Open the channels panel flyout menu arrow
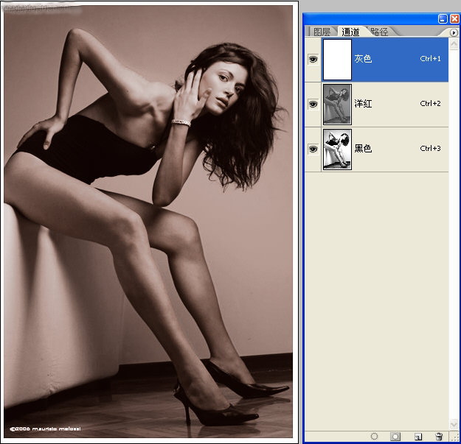The height and width of the screenshot is (444, 461). [454, 32]
